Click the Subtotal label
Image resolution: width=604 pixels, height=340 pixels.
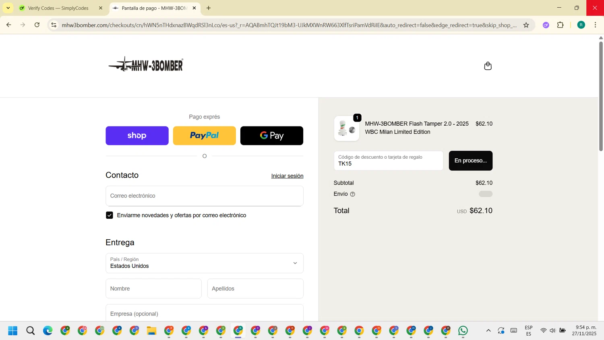344,183
